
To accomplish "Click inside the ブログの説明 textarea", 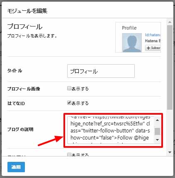I will 111,130.
